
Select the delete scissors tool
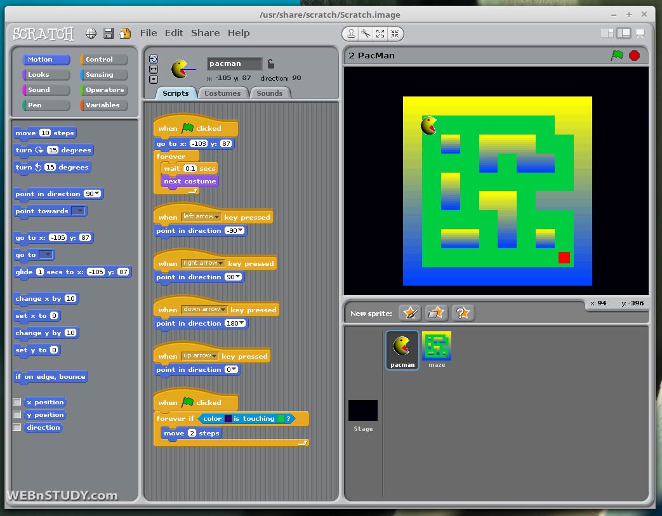point(366,34)
